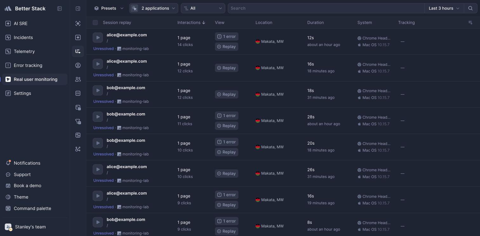The image size is (480, 236).
Task: Open Error tracking
Action: point(35,65)
